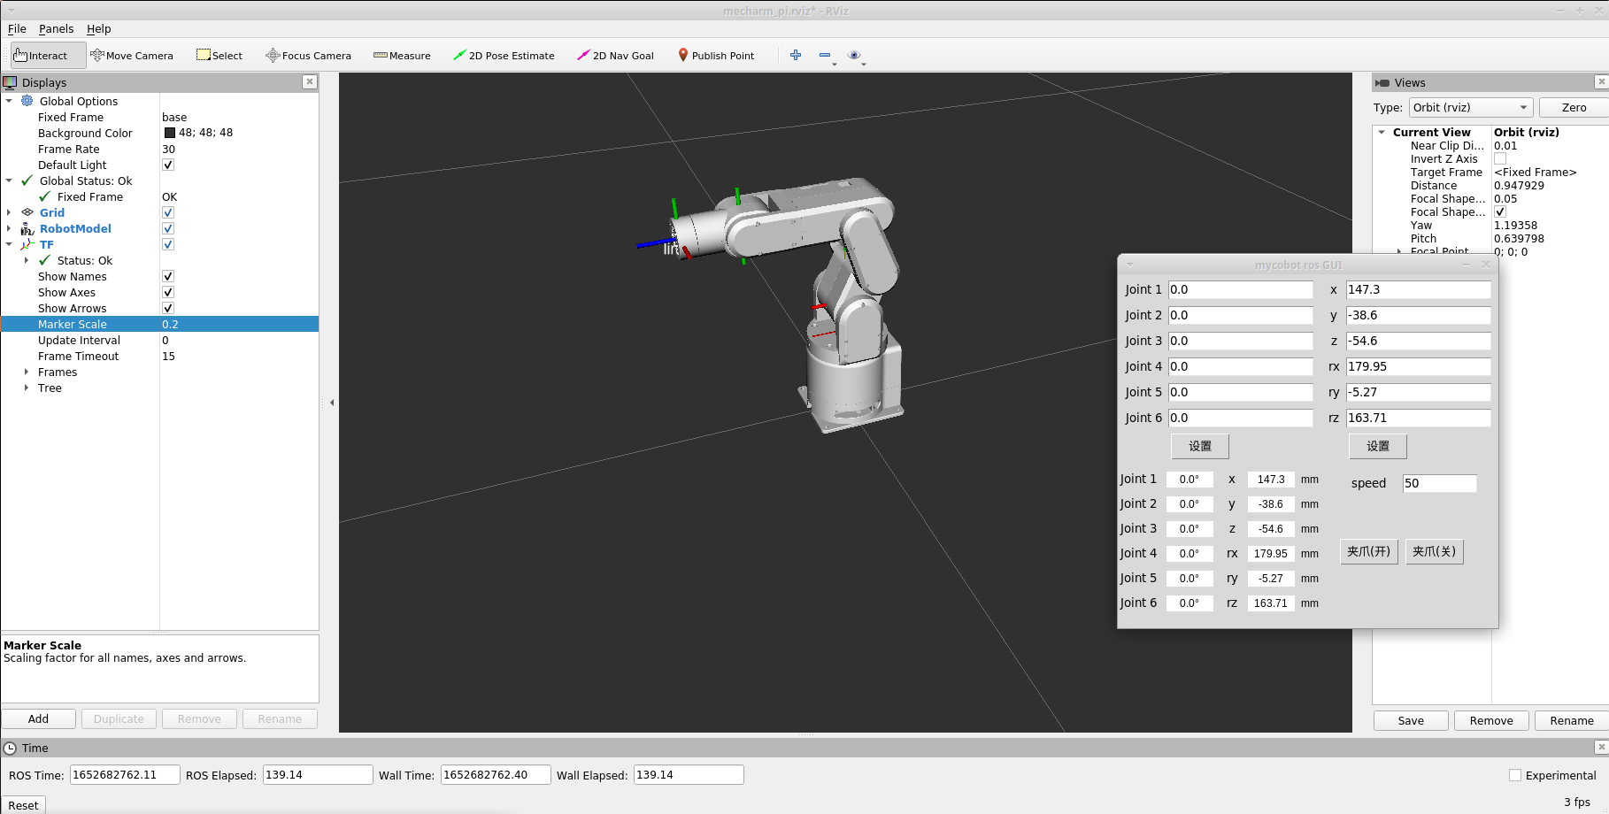Expand the Frames tree item
Screen dimensions: 1609x814
pyautogui.click(x=27, y=372)
